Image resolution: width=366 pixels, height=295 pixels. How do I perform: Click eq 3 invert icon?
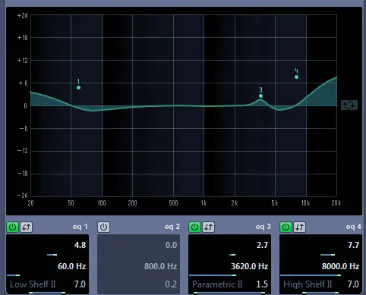point(208,227)
